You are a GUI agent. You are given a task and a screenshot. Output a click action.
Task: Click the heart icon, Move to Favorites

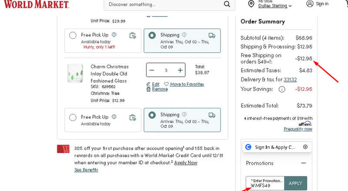click(166, 84)
